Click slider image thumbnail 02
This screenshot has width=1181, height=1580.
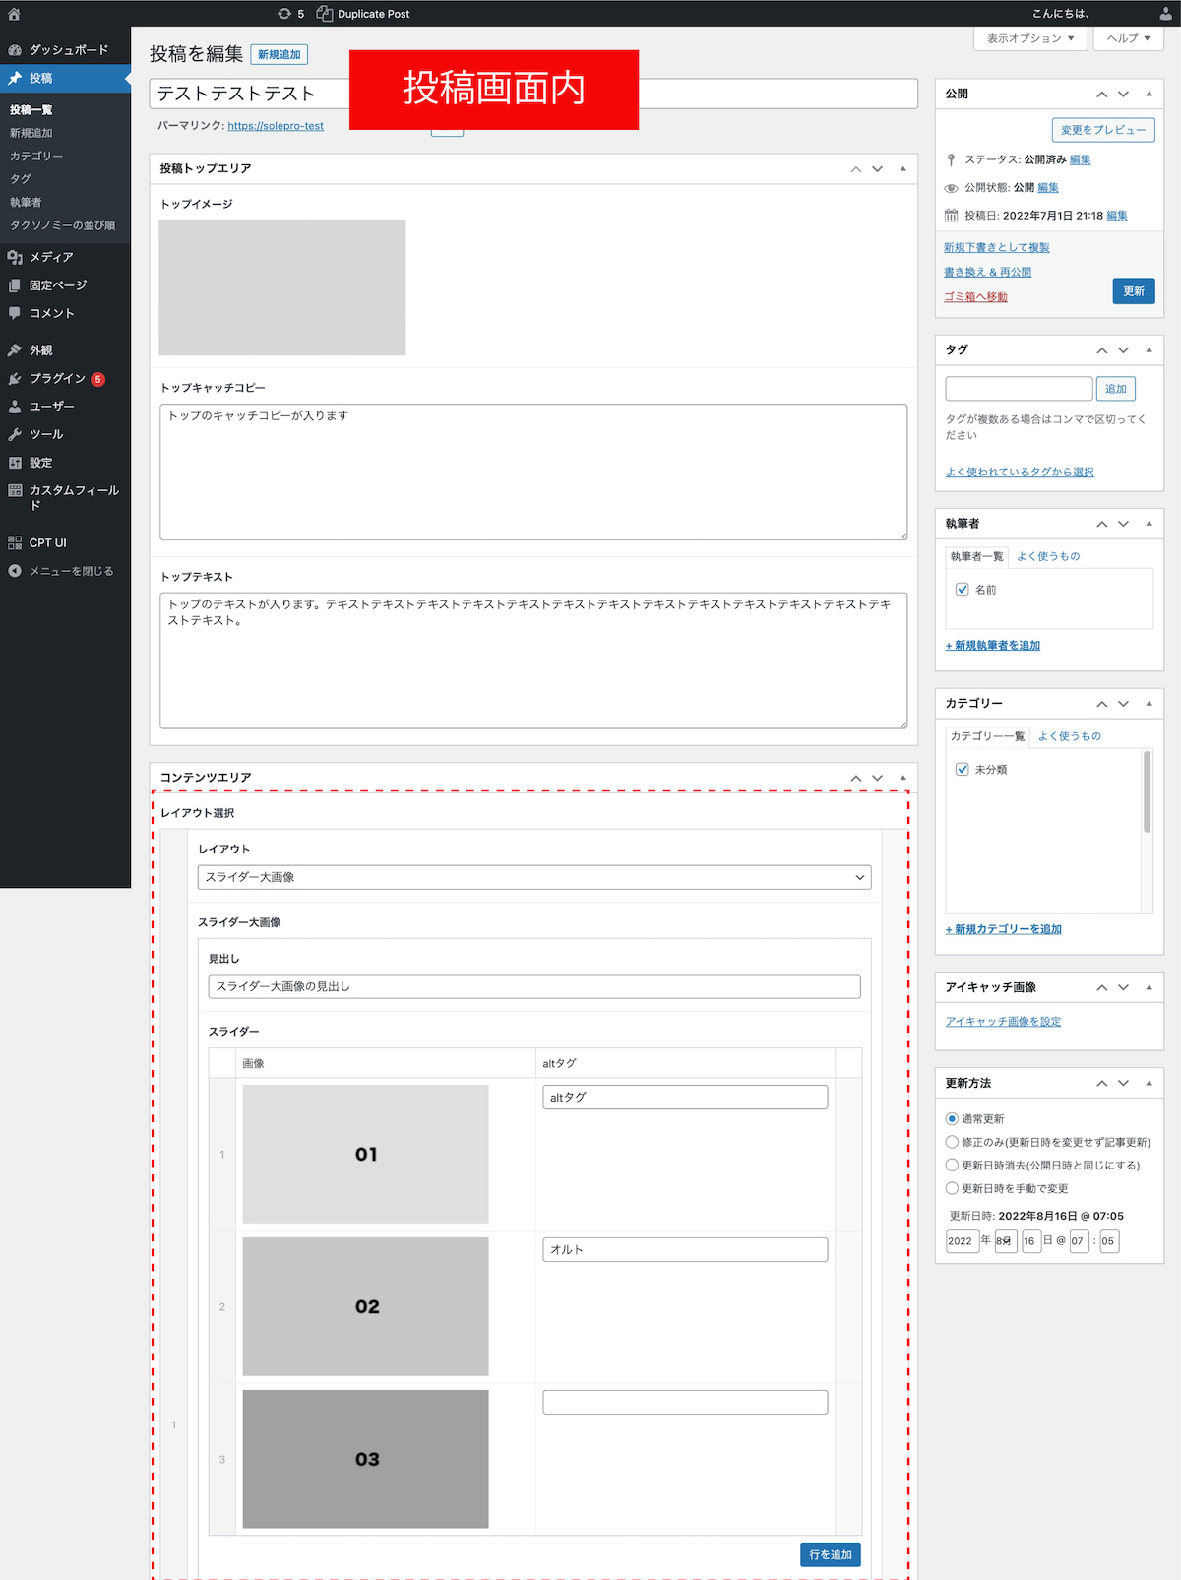click(x=365, y=1306)
